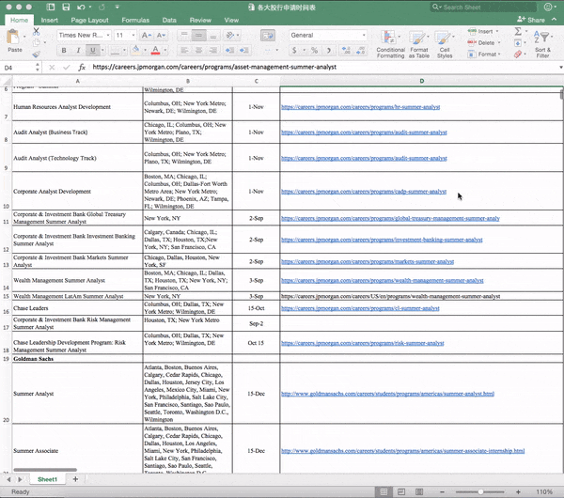Open the Data tab
The image size is (564, 498).
(169, 20)
